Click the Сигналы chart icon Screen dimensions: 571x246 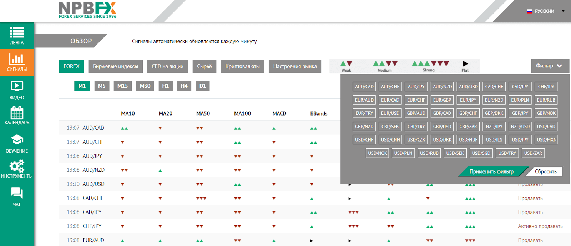[17, 59]
